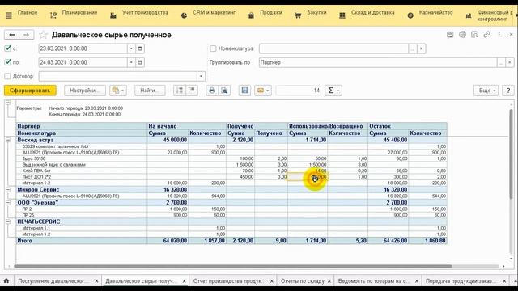
Task: Collapse the Микрон Сервис group
Action: point(8,190)
